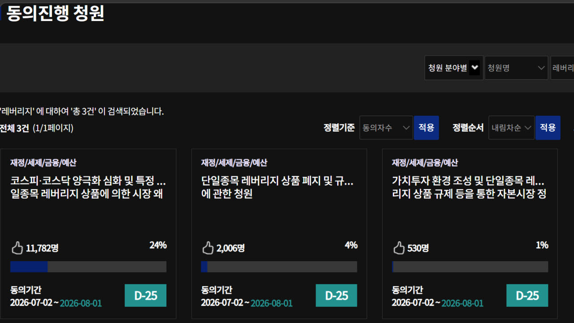Click the thumbs-up icon beside 2,006명
574x323 pixels.
(x=208, y=248)
